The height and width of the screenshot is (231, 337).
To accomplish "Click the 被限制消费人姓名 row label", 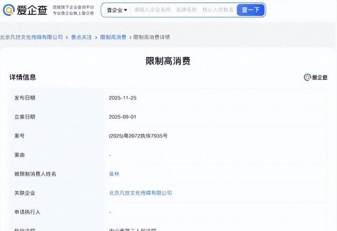I will (x=35, y=174).
